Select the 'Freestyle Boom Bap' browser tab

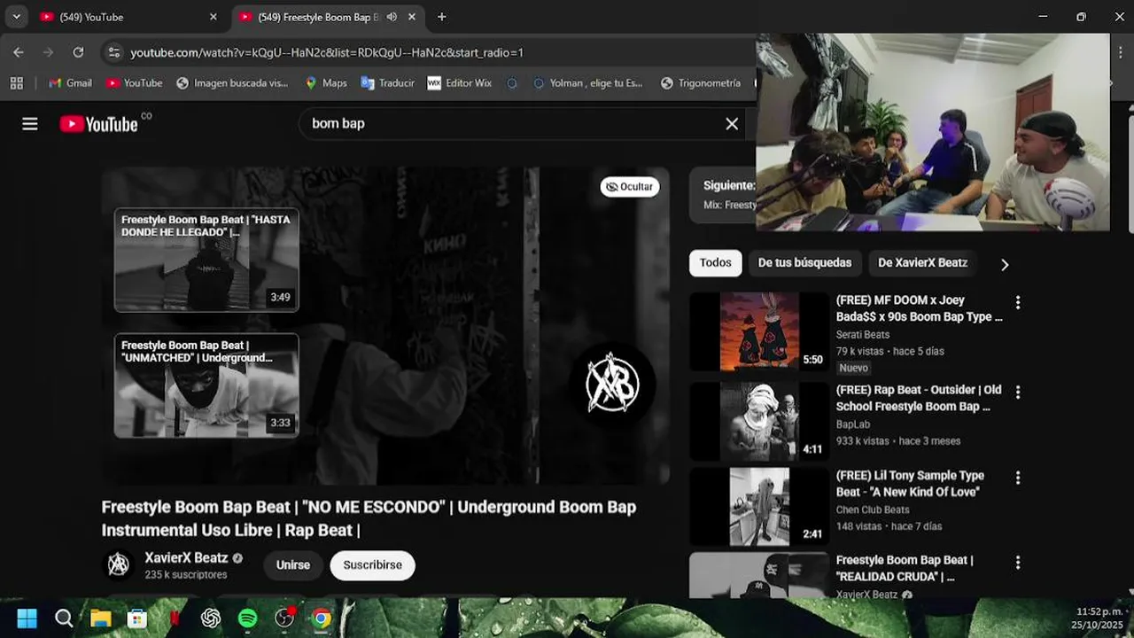click(327, 17)
